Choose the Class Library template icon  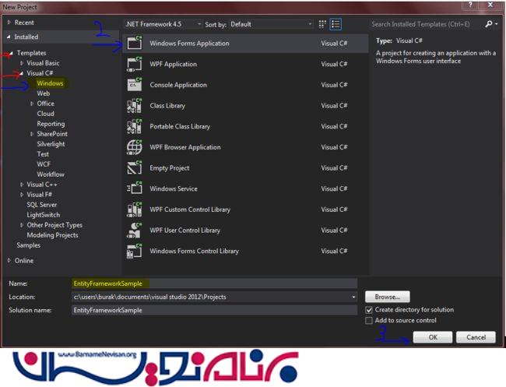[x=135, y=106]
